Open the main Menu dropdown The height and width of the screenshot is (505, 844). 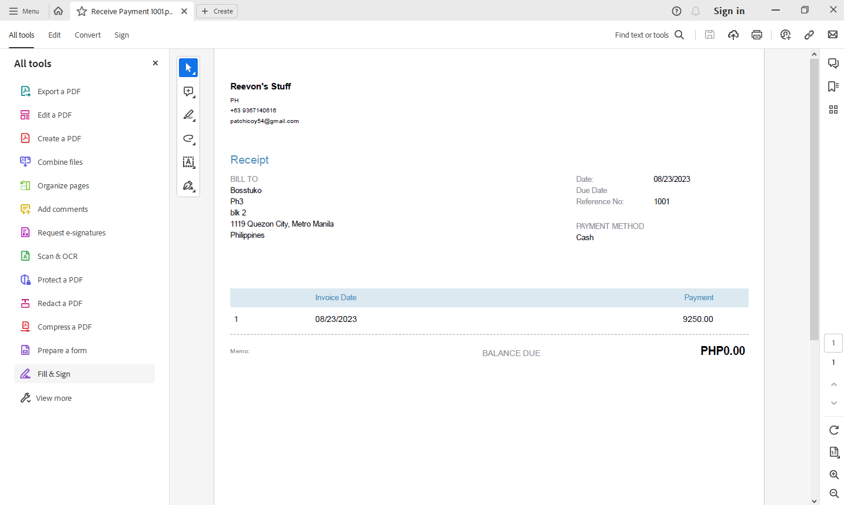click(x=24, y=11)
